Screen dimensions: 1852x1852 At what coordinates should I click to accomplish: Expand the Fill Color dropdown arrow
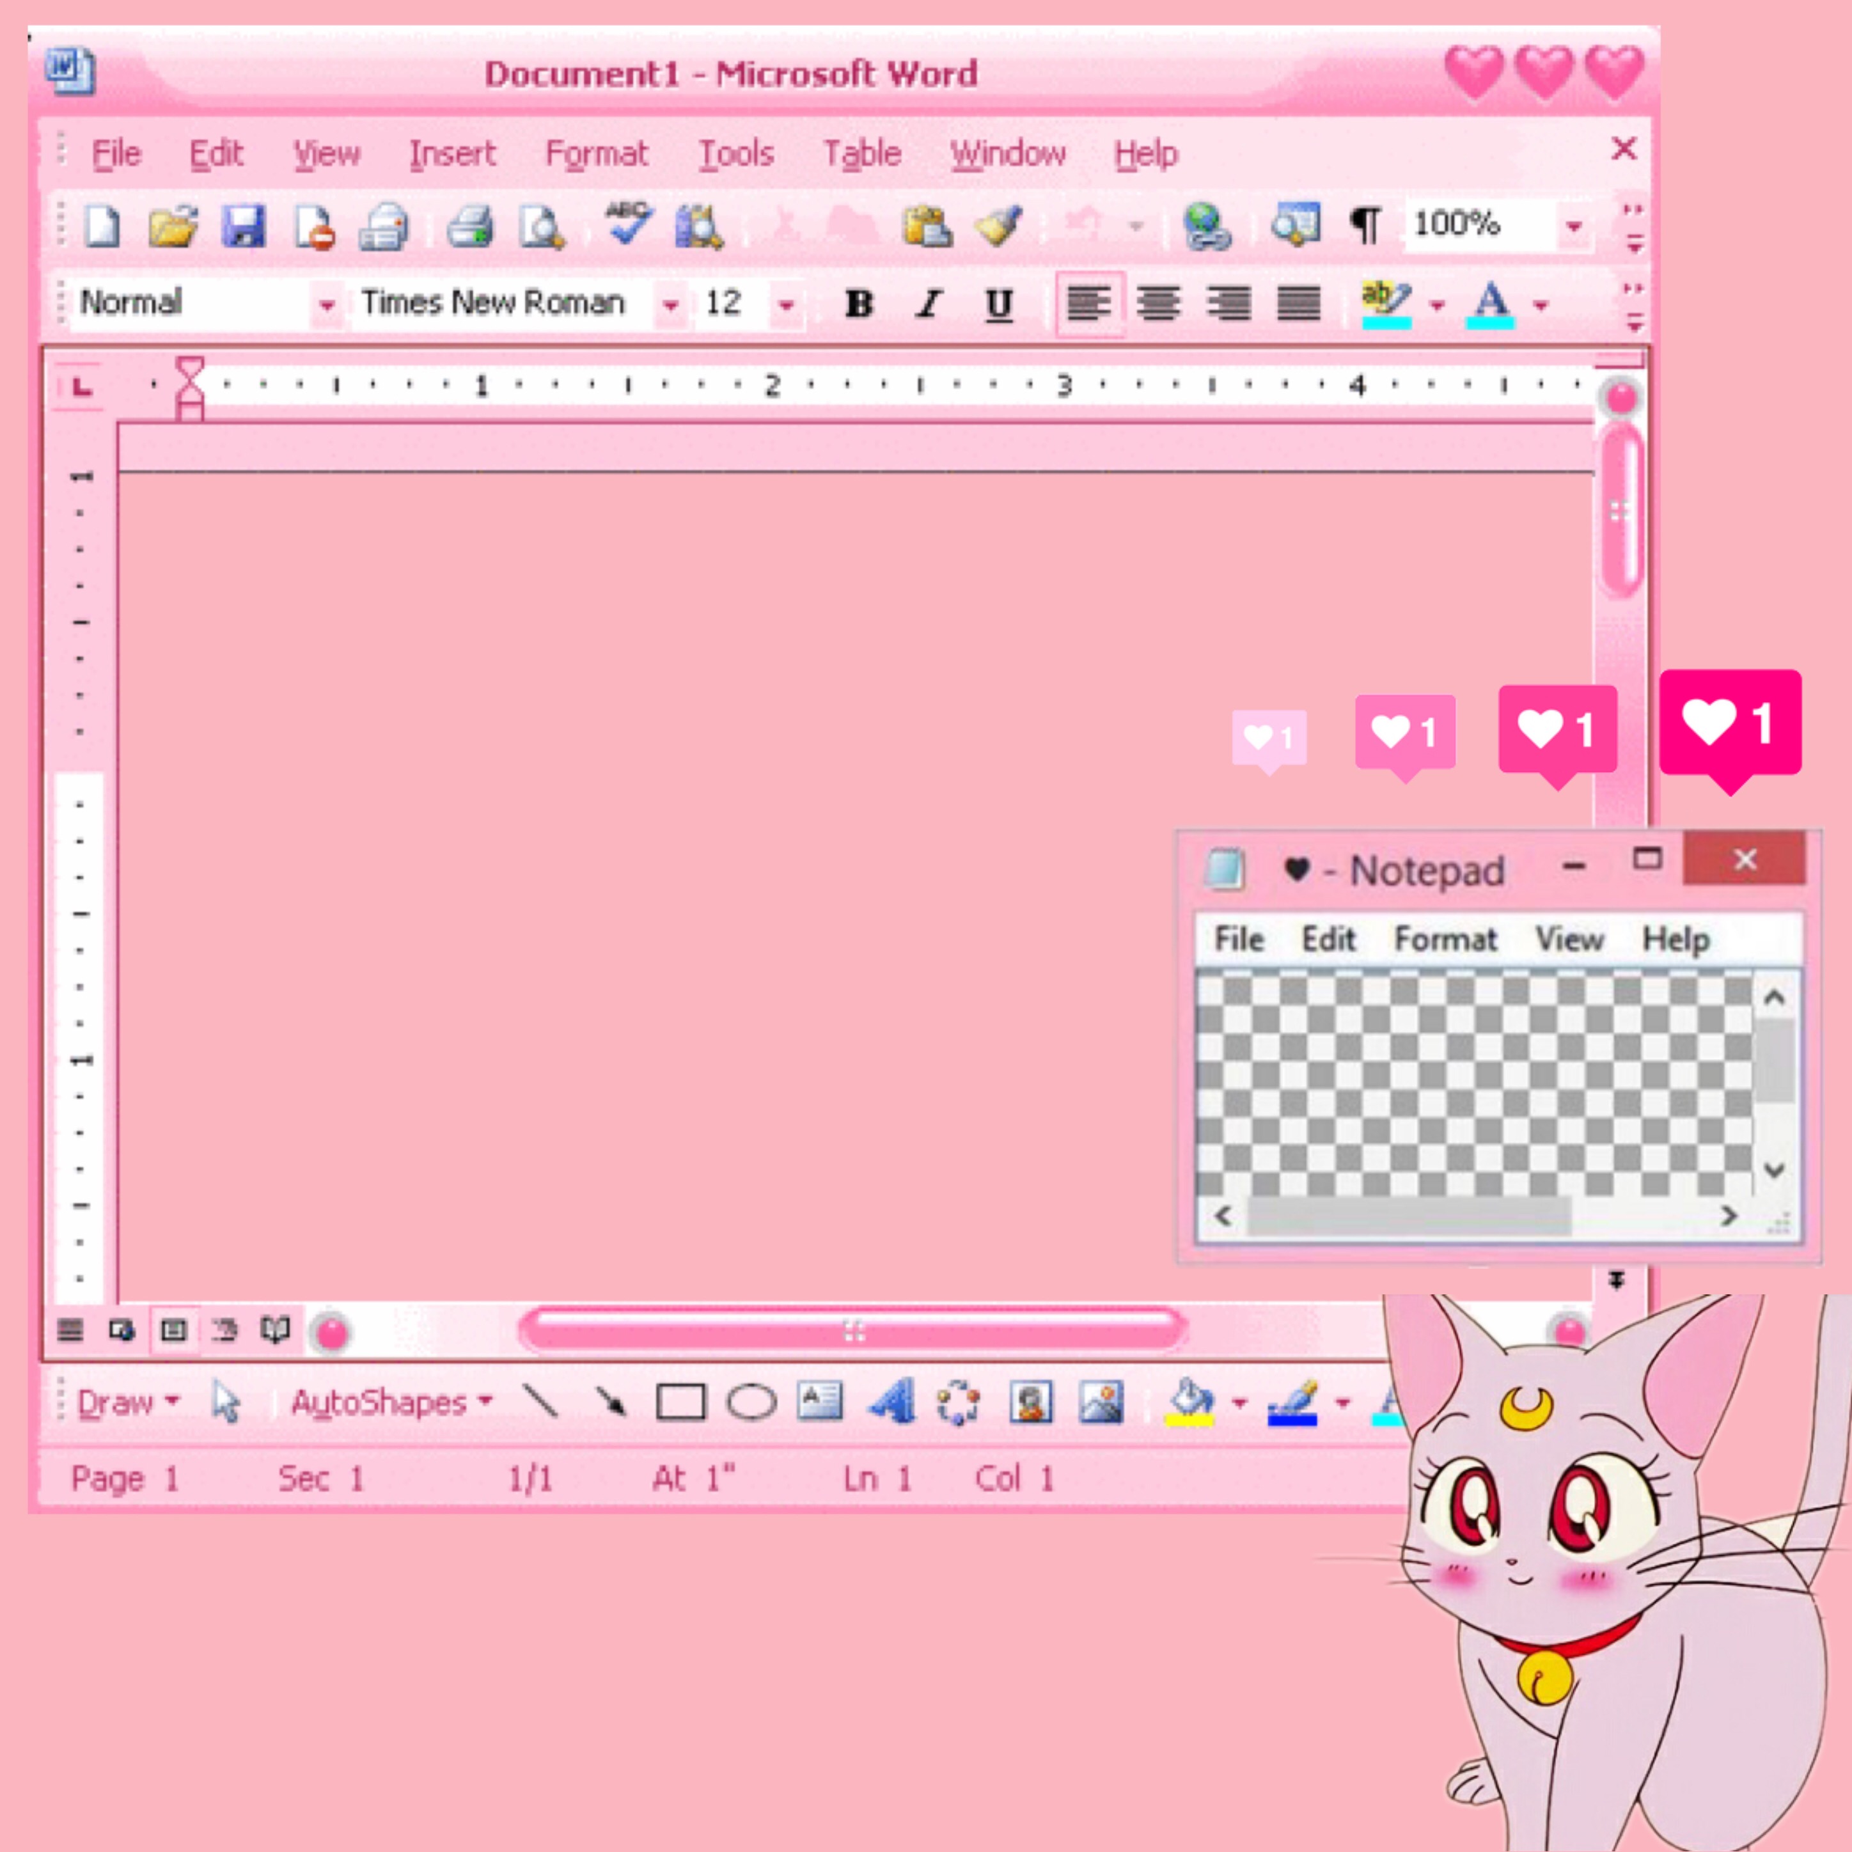[x=1239, y=1403]
